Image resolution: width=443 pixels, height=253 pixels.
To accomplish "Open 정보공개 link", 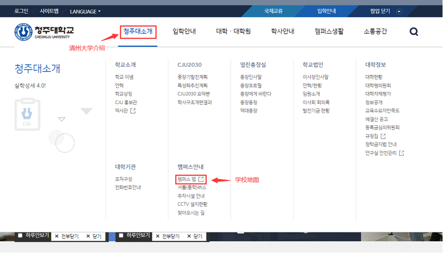I will pyautogui.click(x=374, y=102).
